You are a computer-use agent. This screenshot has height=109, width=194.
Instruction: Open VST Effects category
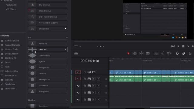(x=11, y=9)
